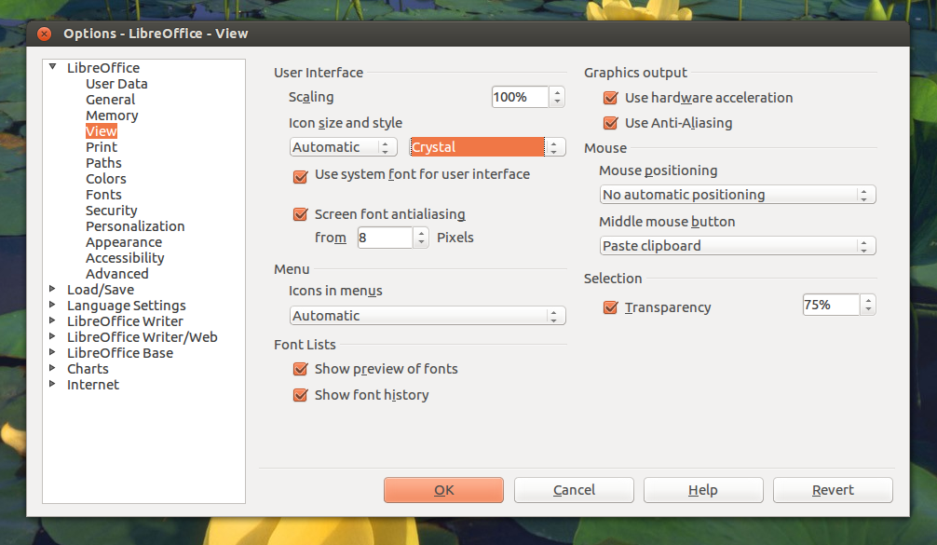Expand the Charts tree entry
The width and height of the screenshot is (937, 545).
[x=53, y=368]
